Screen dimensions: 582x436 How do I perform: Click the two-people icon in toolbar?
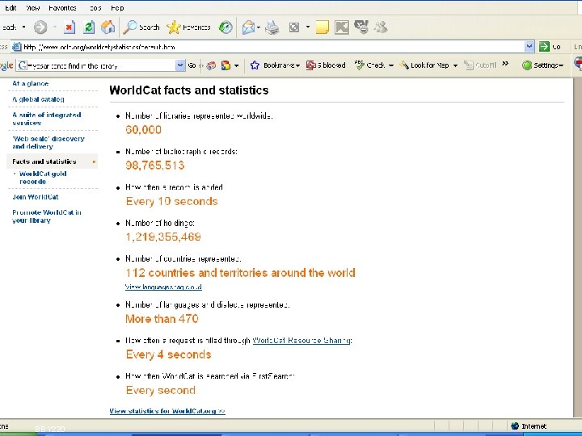pyautogui.click(x=381, y=27)
